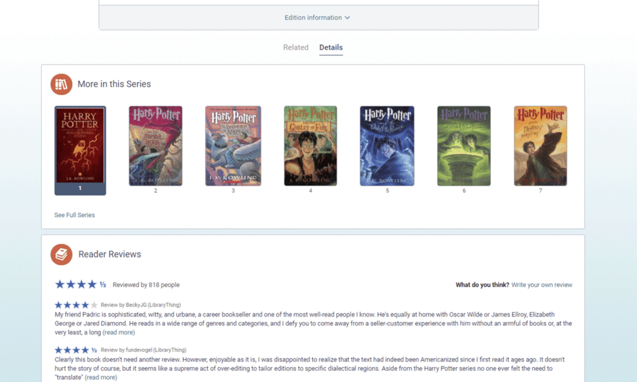Open the Prisoner of Azkaban book cover

tap(233, 146)
